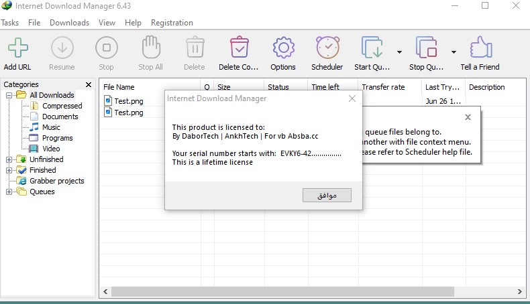Select the Programs category icon

[x=34, y=138]
